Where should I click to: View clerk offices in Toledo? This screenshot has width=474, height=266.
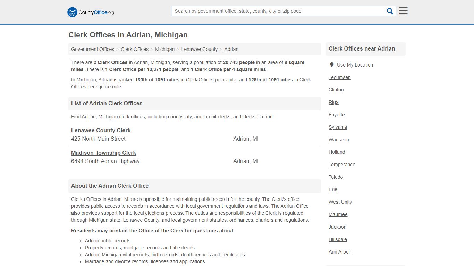tap(336, 177)
